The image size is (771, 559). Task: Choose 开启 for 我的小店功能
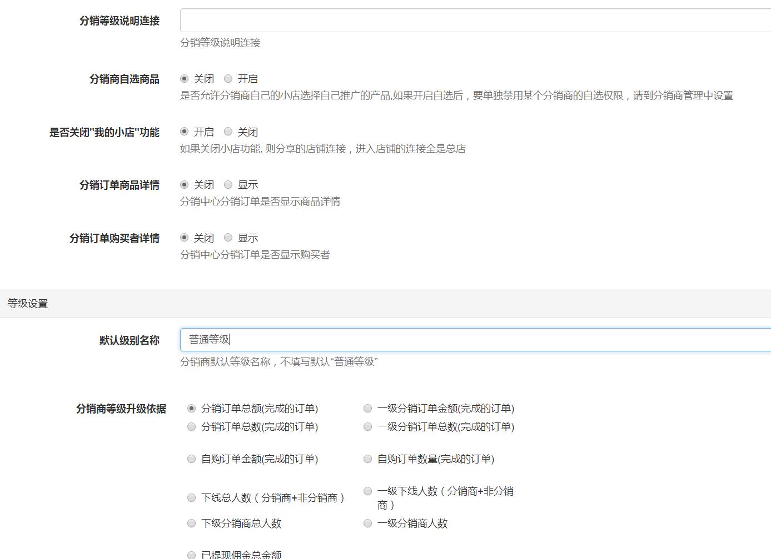point(184,132)
